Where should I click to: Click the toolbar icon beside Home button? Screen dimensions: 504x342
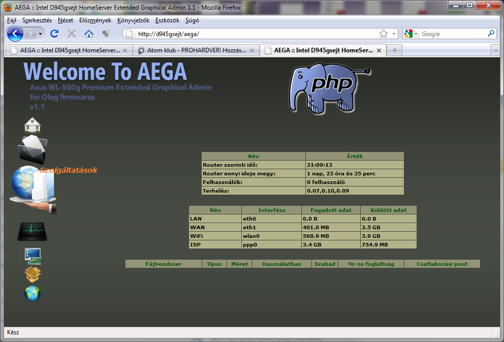coord(106,34)
